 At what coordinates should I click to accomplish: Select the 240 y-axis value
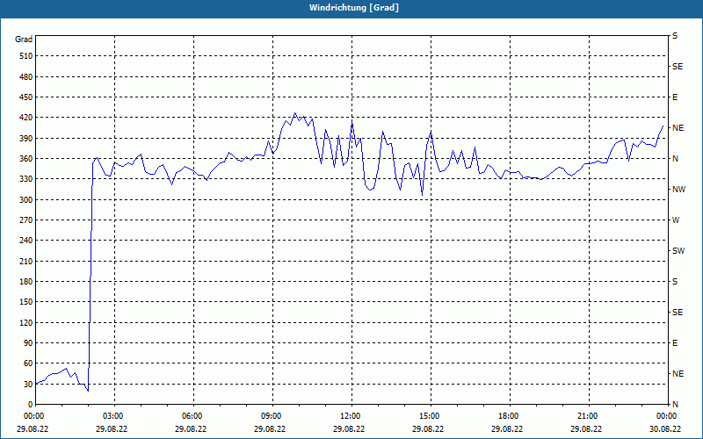26,241
